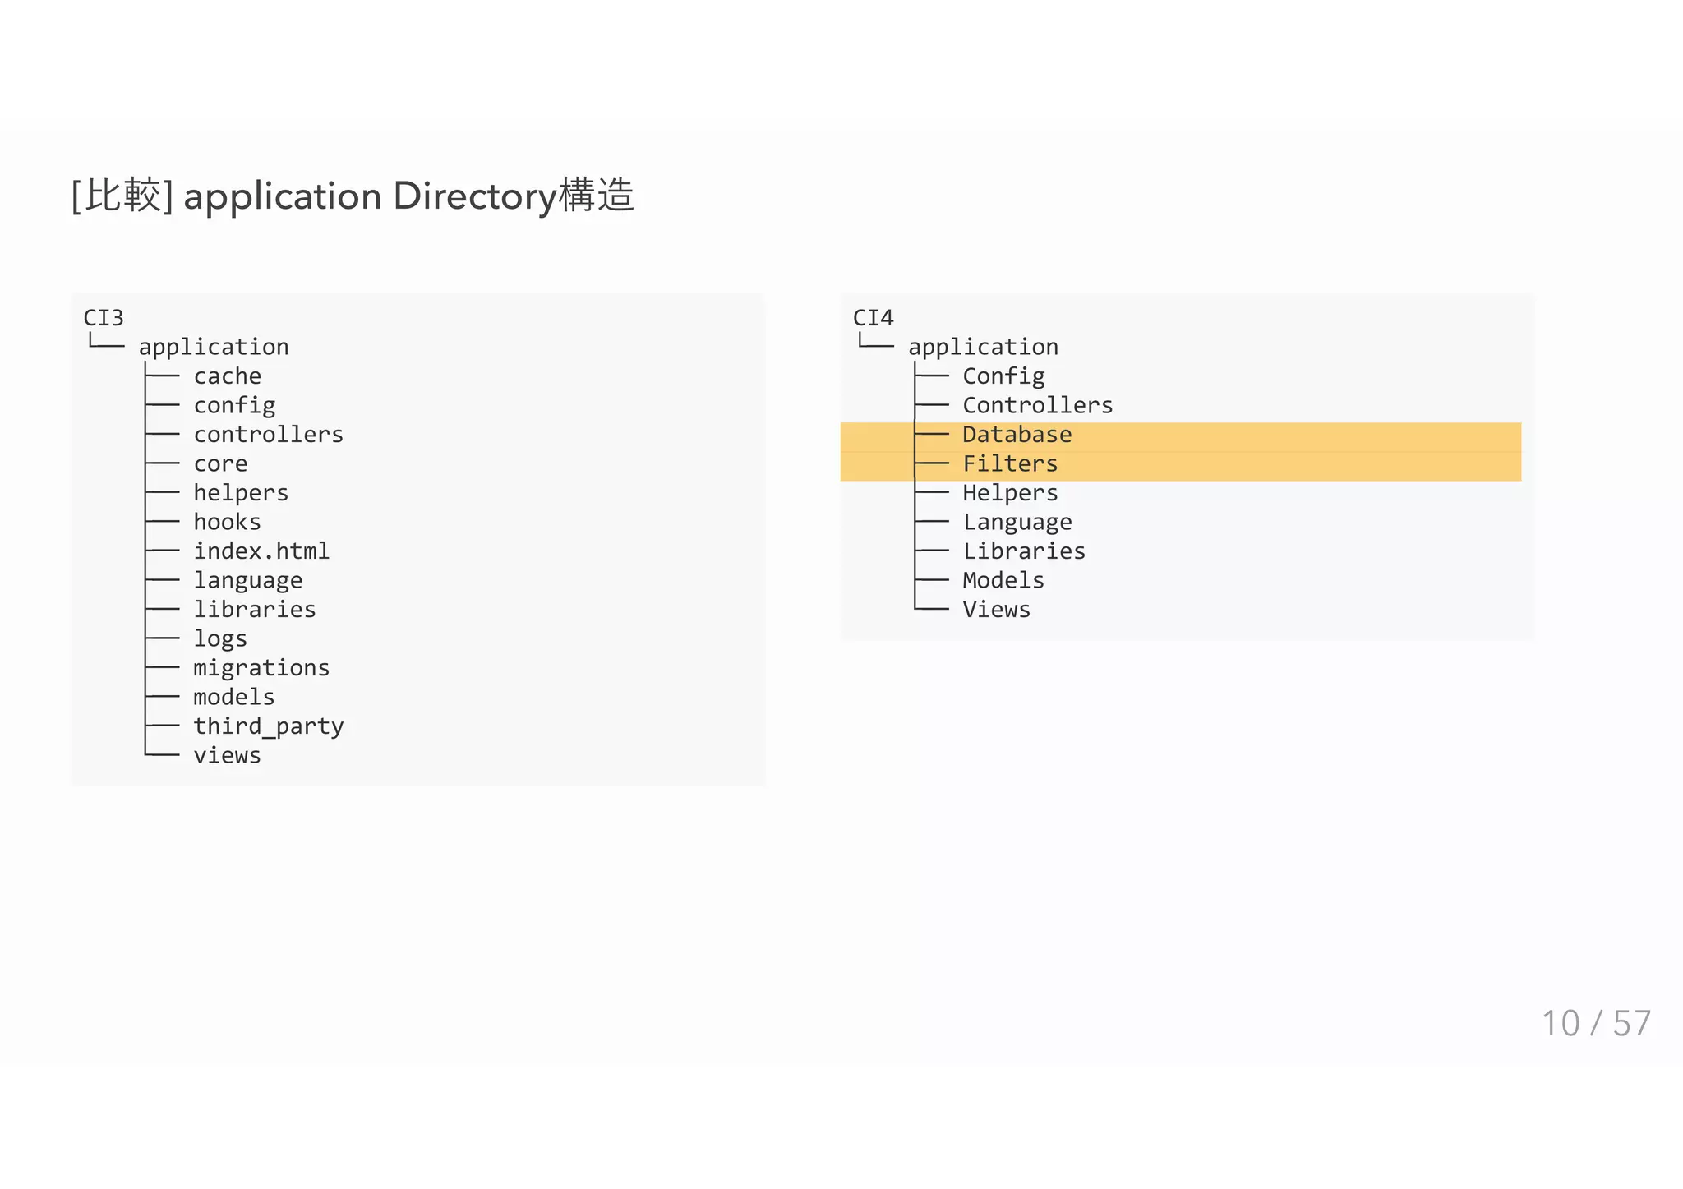Screen dimensions: 1683x1189
Task: Click the 'core' directory entry
Action: (220, 463)
